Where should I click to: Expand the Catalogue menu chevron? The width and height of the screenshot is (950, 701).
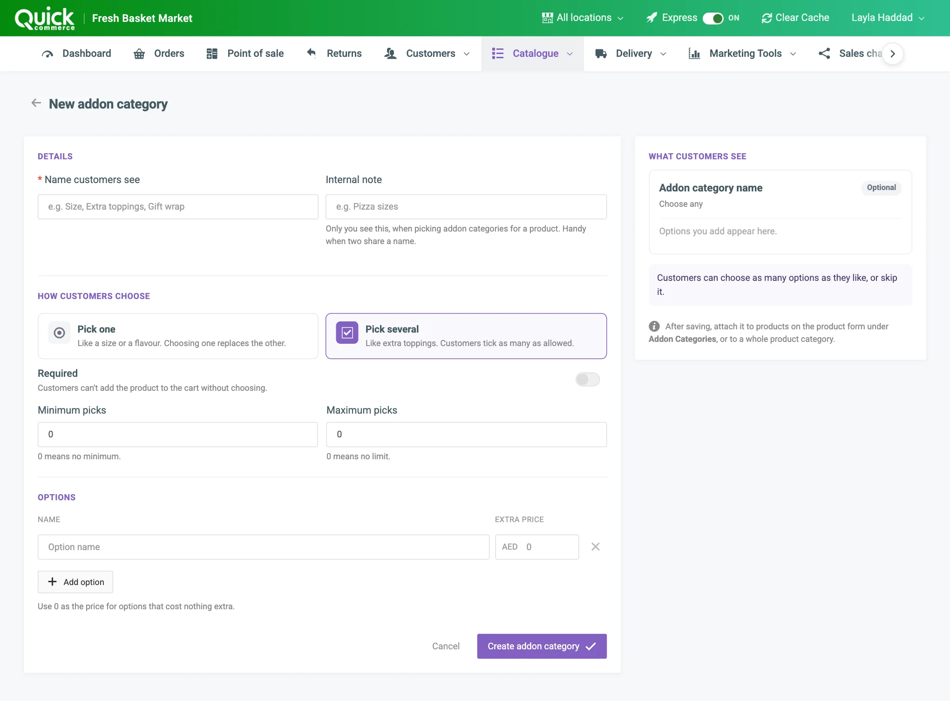(570, 54)
